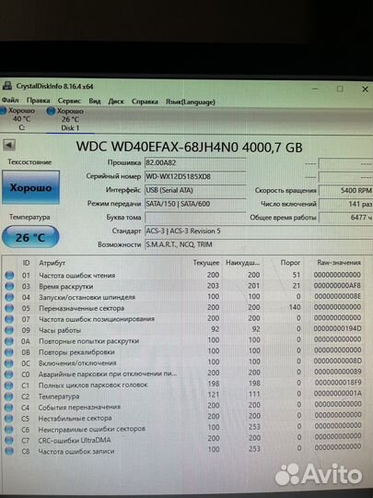Click status icon for attribute 03

click(x=9, y=286)
